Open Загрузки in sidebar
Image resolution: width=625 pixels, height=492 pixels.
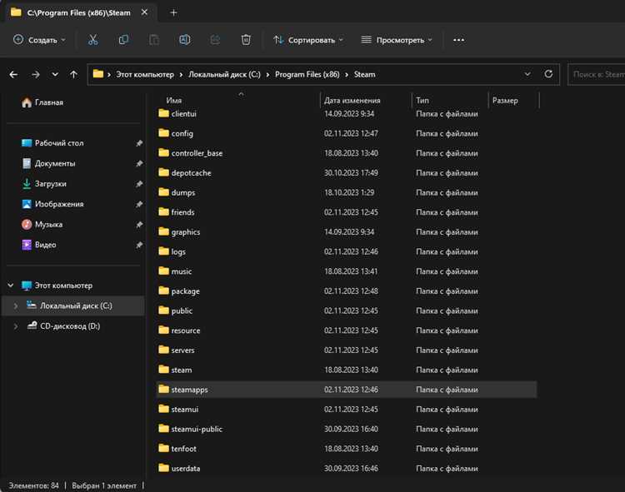pos(44,183)
